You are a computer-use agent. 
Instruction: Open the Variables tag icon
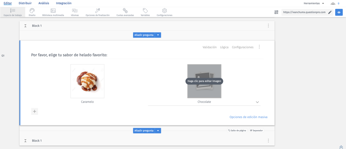[145, 11]
